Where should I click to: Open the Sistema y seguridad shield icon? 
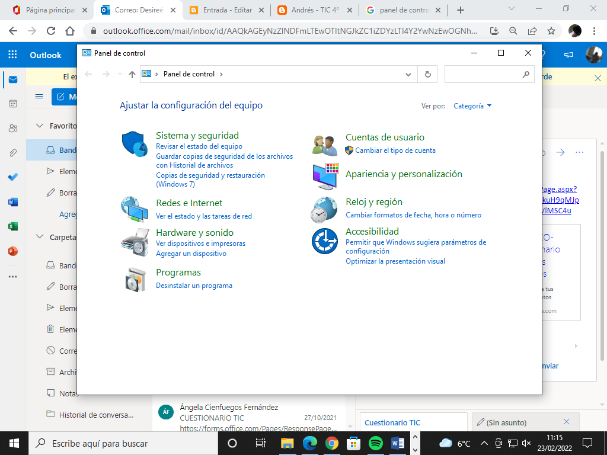[x=135, y=143]
